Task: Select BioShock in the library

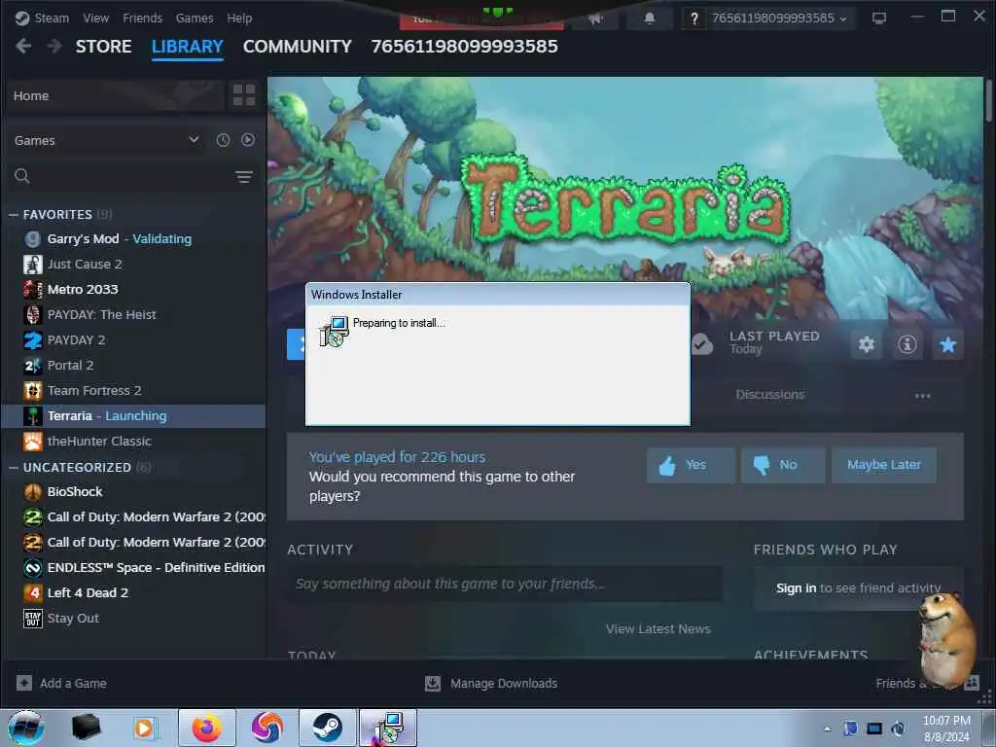Action: pyautogui.click(x=133, y=491)
